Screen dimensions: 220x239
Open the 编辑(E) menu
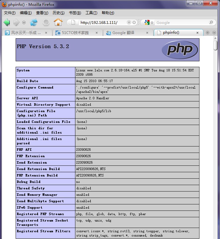[x=26, y=13]
